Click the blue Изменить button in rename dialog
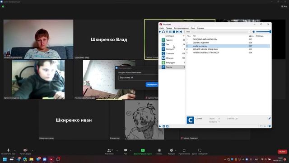The width and height of the screenshot is (289, 163). pyautogui.click(x=152, y=85)
